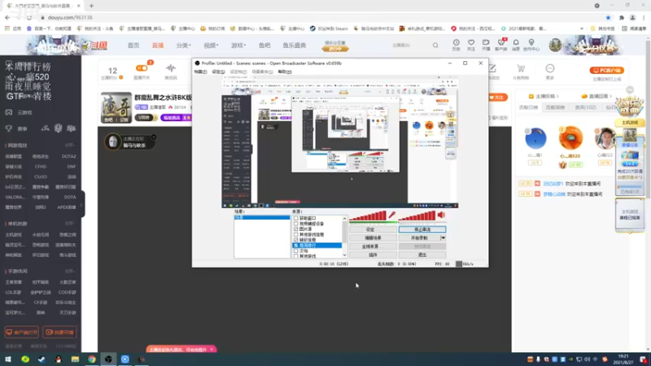This screenshot has height=366, width=651.
Task: Click the Douyu logo in the header
Action: (94, 46)
